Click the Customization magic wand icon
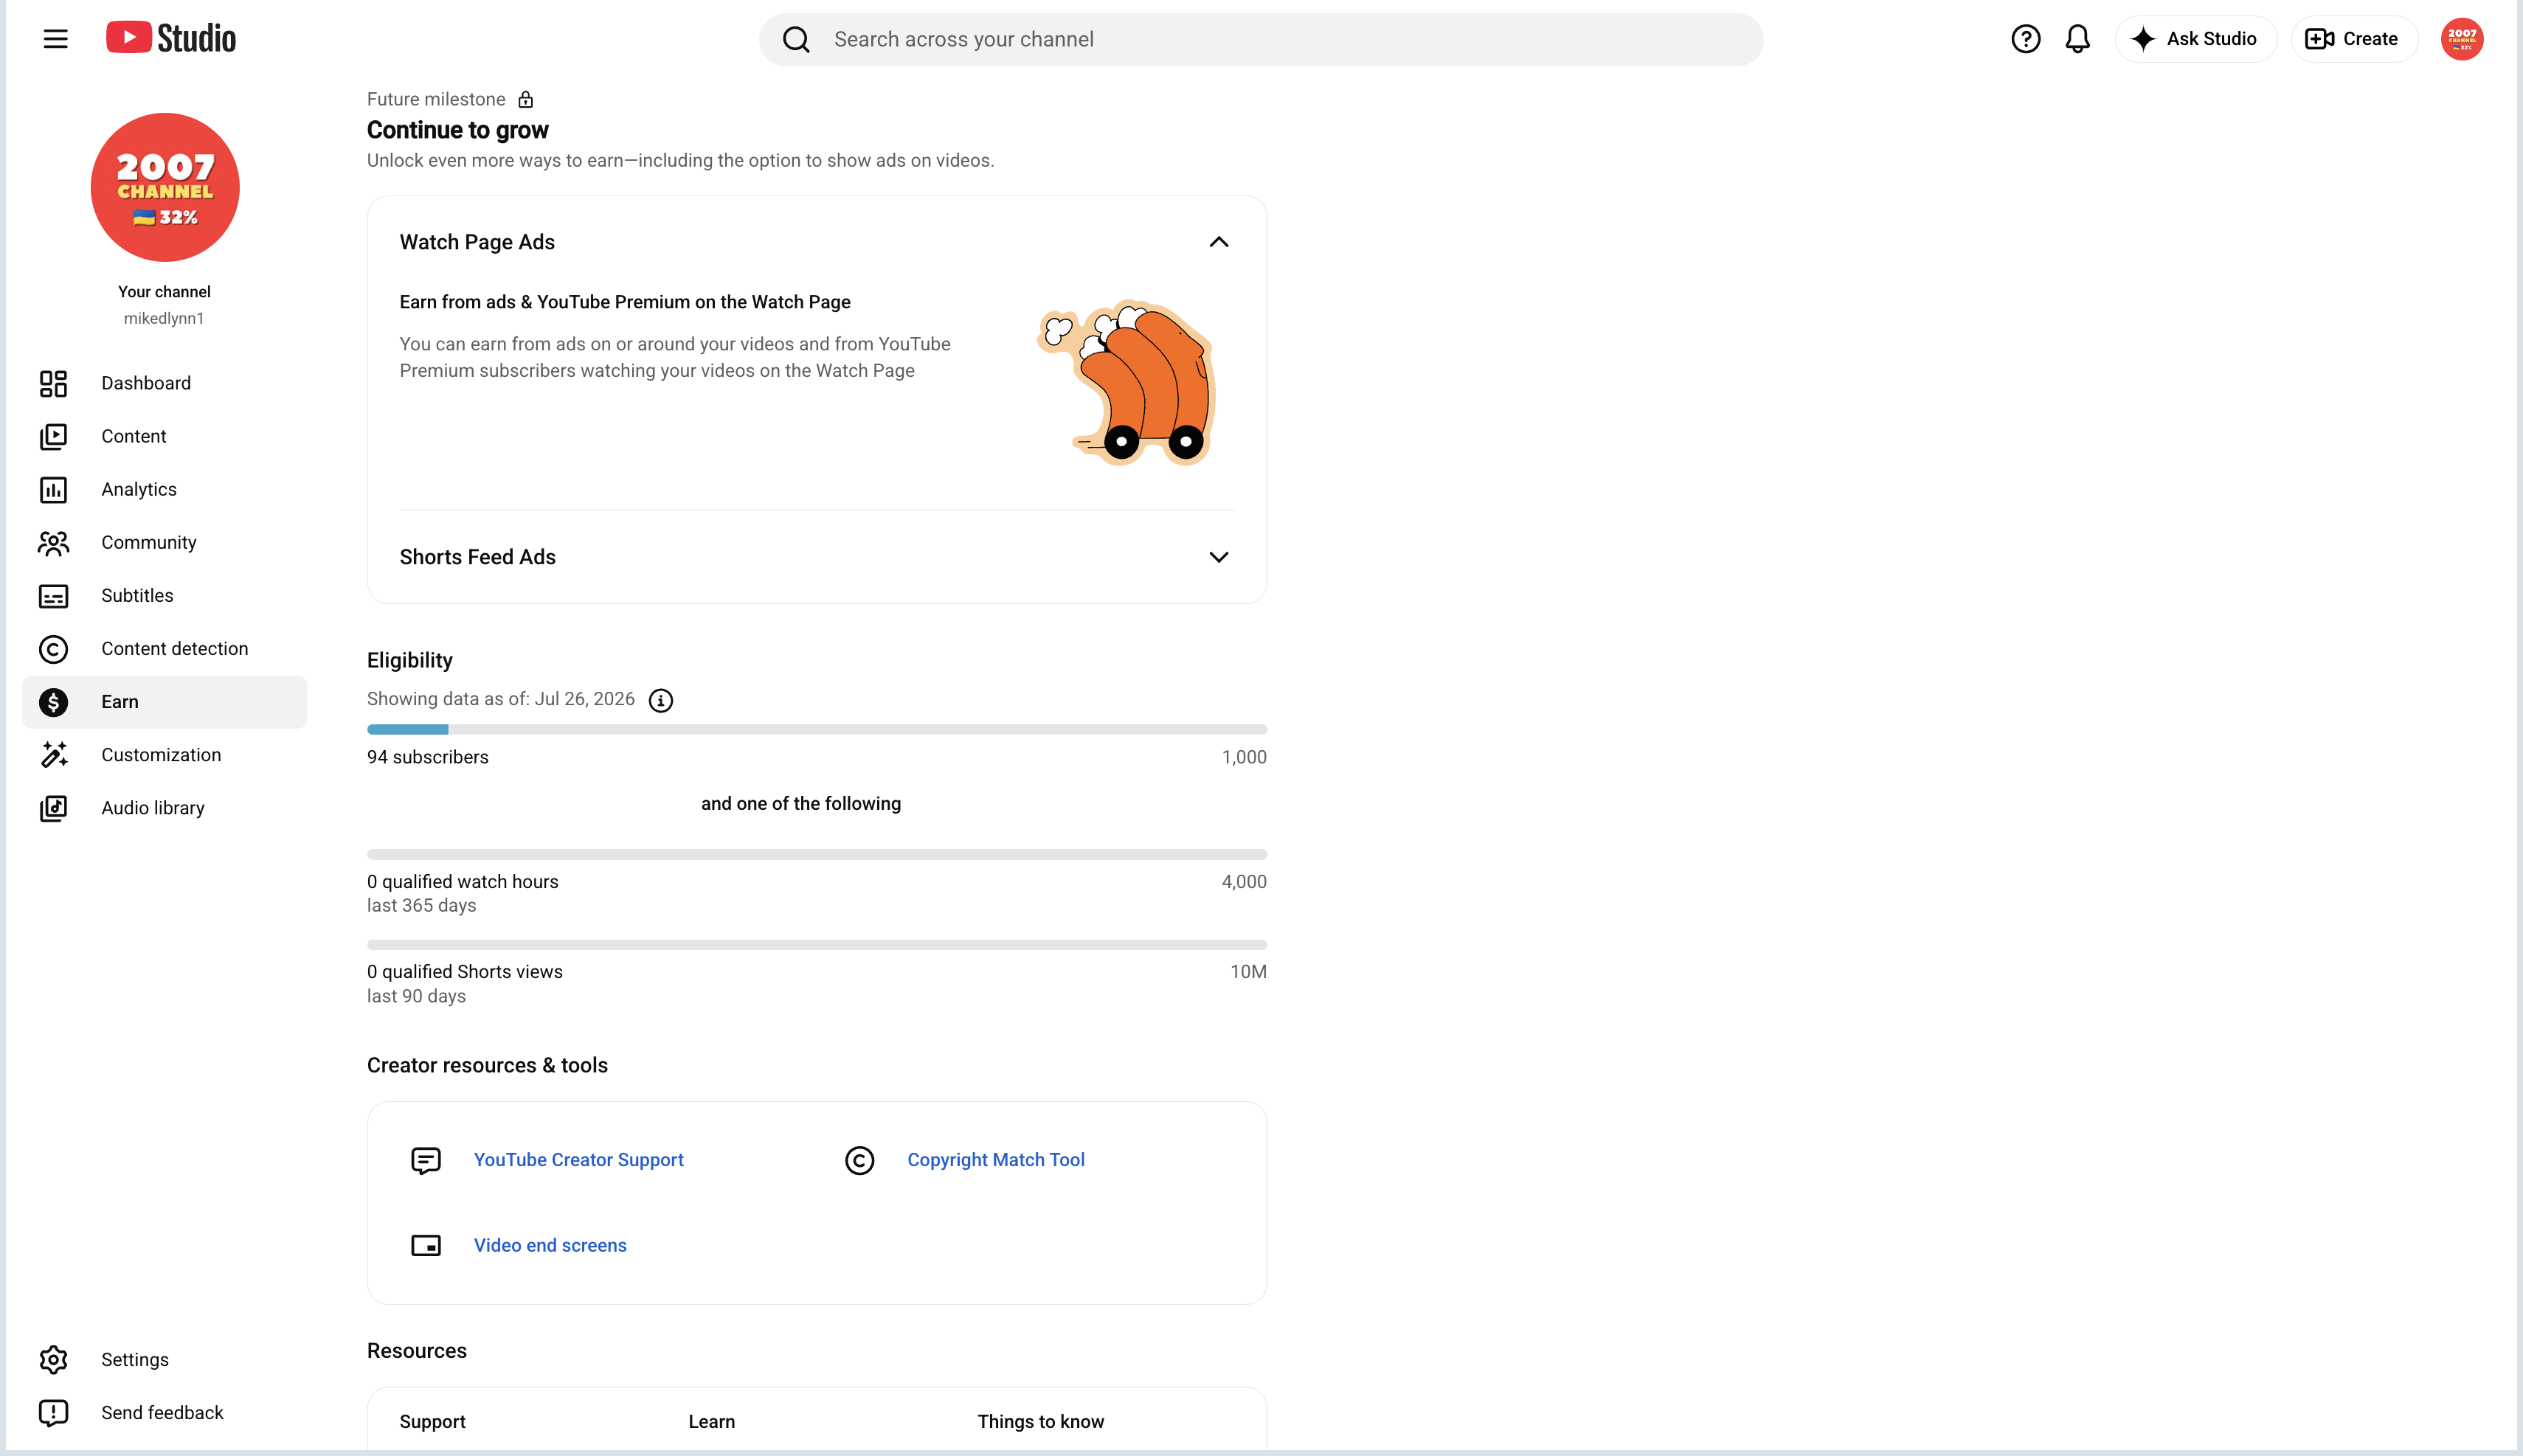Image resolution: width=2523 pixels, height=1456 pixels. (x=53, y=755)
